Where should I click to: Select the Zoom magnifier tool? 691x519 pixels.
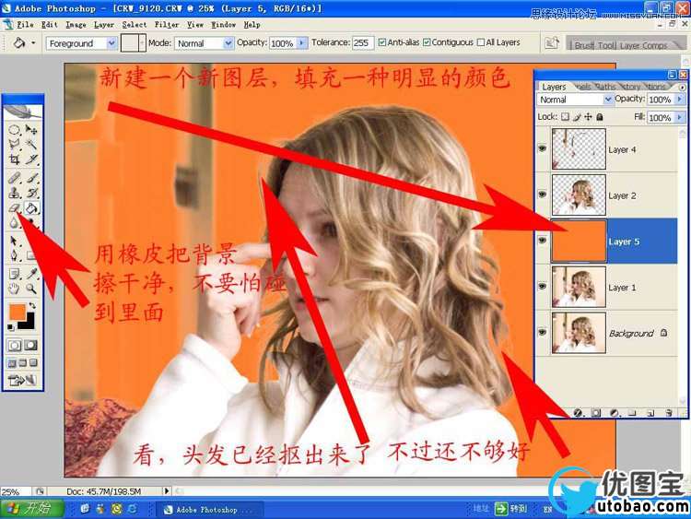click(31, 289)
